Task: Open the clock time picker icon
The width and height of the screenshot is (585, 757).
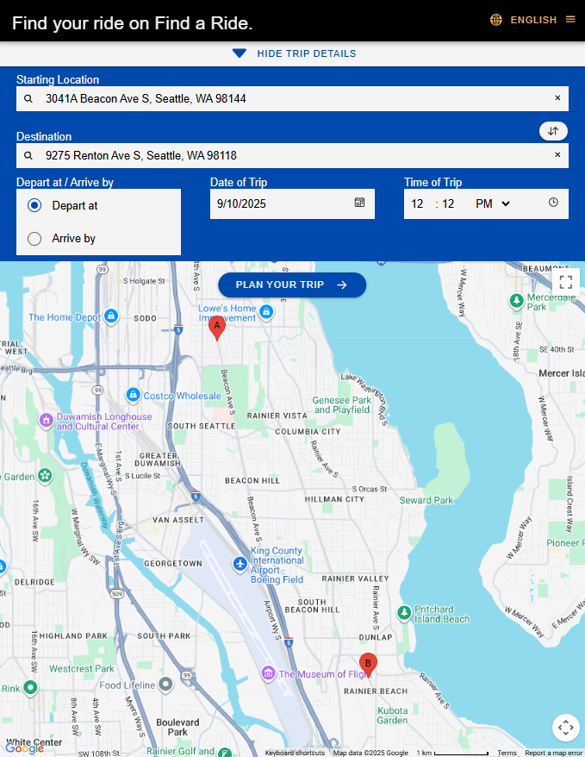Action: [553, 203]
